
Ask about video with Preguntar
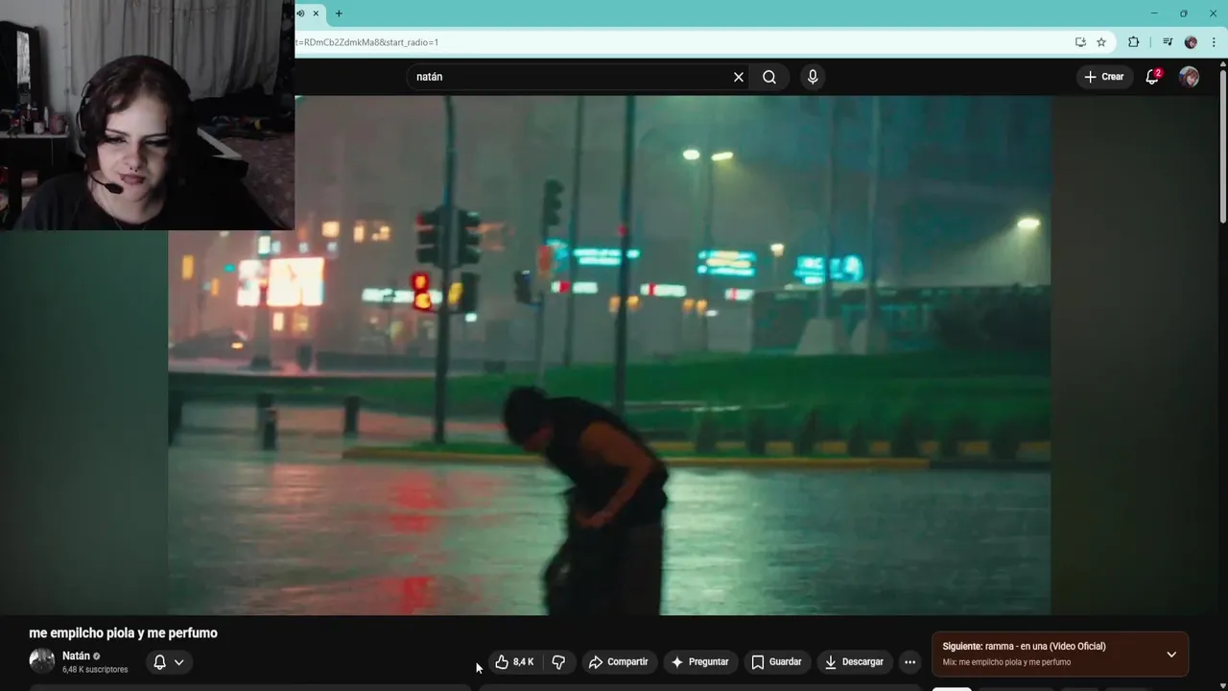(700, 662)
